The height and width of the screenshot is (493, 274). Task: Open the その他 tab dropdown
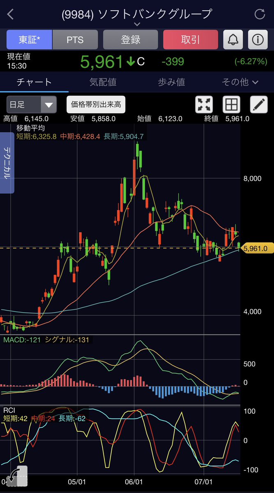tap(240, 82)
